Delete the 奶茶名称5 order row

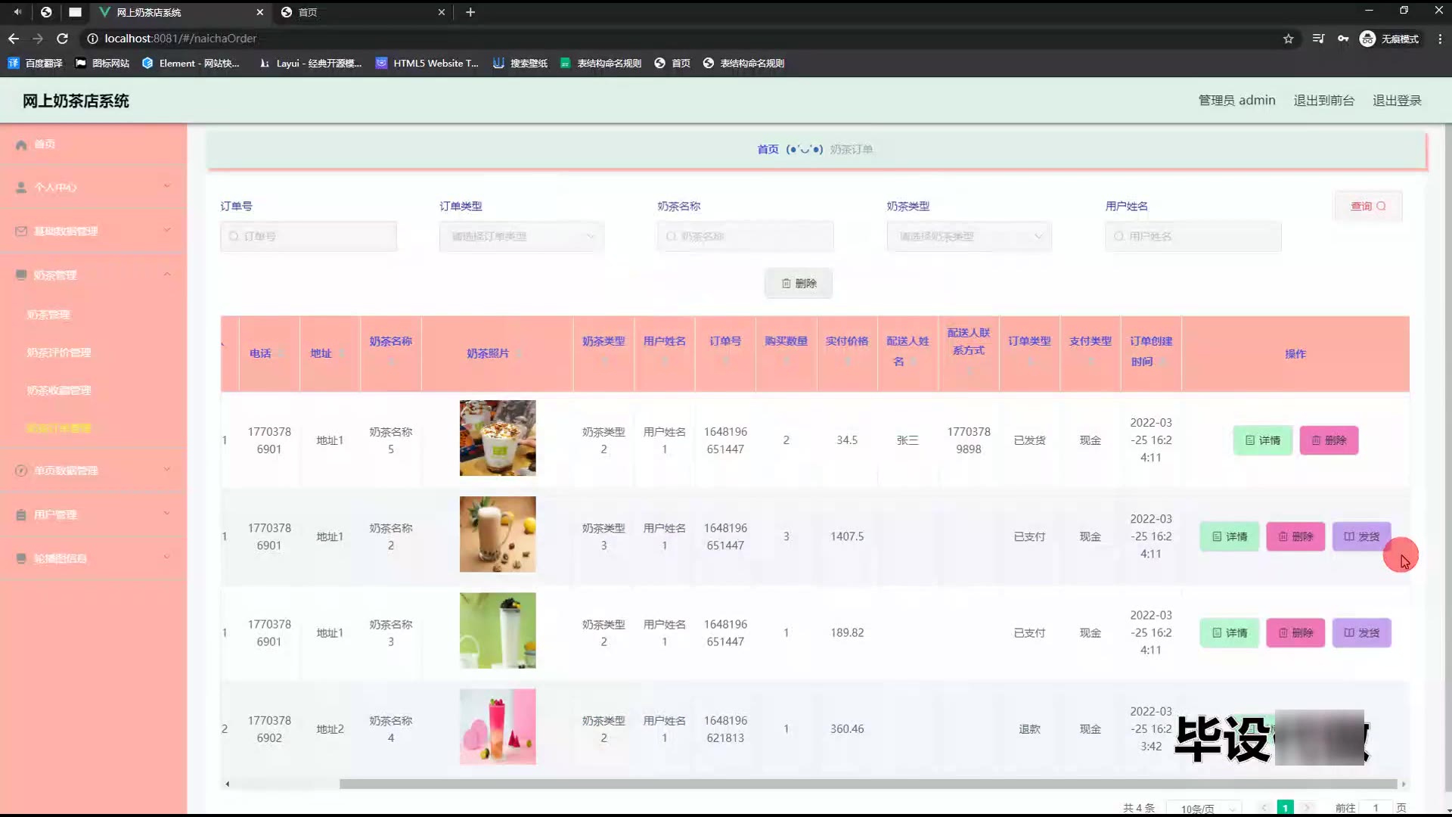1329,440
